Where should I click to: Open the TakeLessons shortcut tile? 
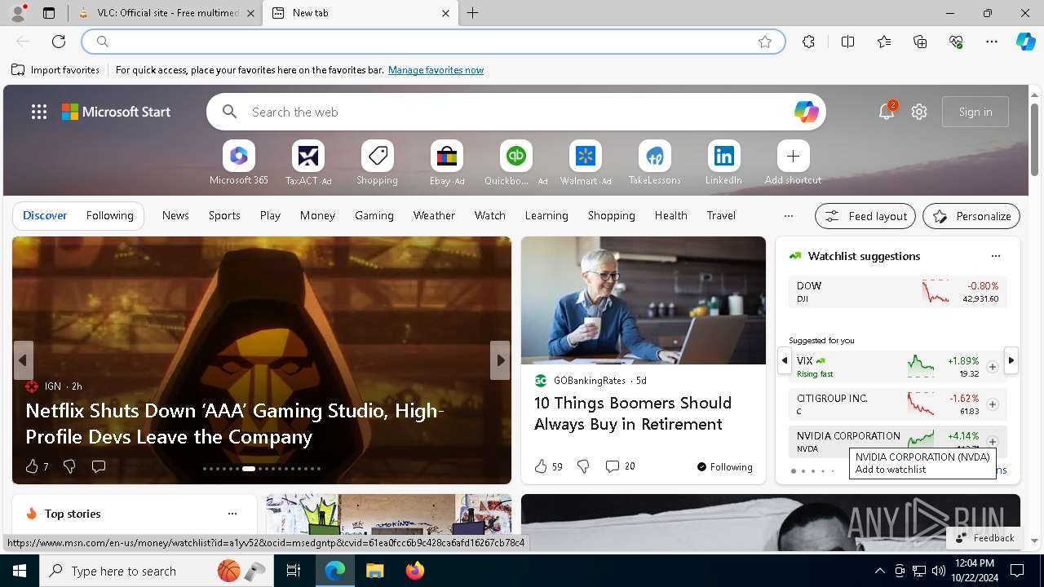point(654,162)
